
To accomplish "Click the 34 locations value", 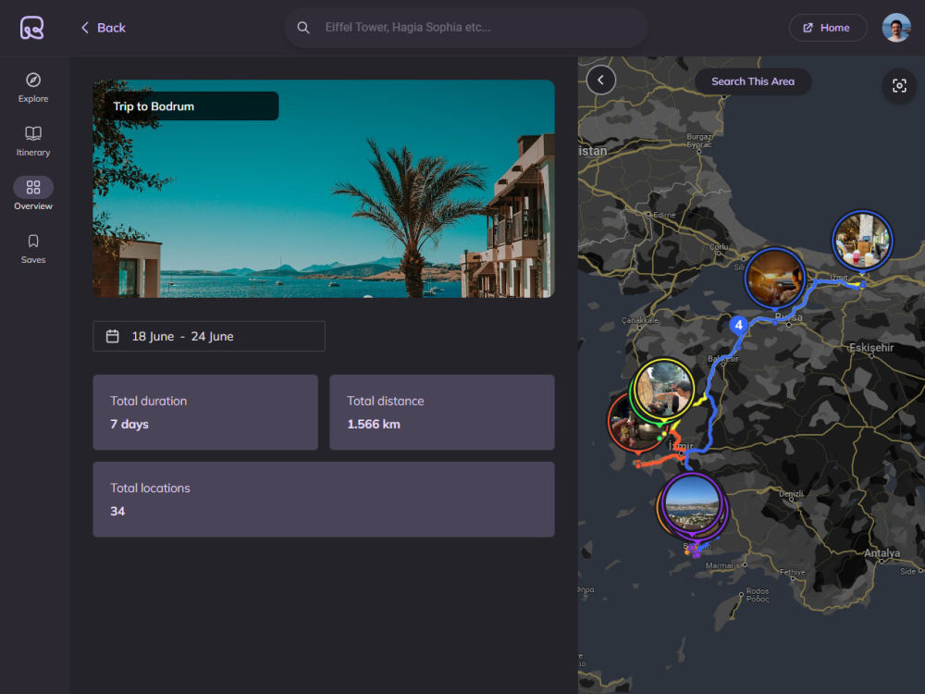I will tap(117, 512).
